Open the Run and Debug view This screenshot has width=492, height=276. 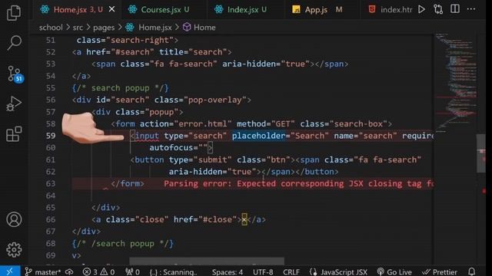(14, 103)
